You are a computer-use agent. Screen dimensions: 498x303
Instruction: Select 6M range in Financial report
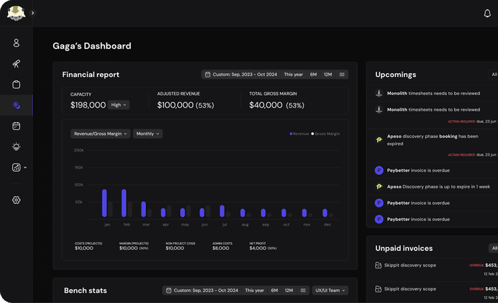tap(313, 74)
